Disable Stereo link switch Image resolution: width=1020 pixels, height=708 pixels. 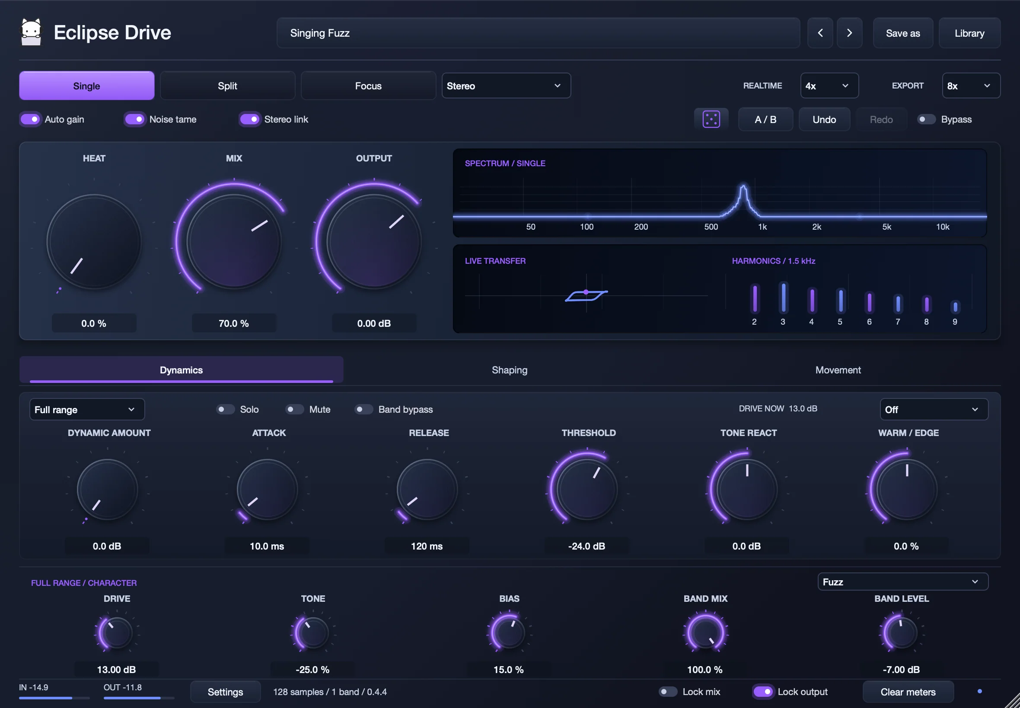point(249,119)
